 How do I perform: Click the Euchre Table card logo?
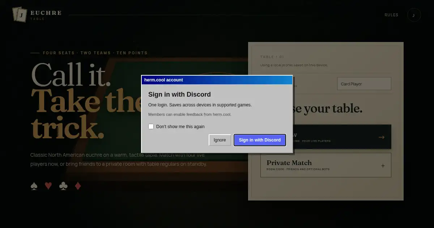[20, 14]
